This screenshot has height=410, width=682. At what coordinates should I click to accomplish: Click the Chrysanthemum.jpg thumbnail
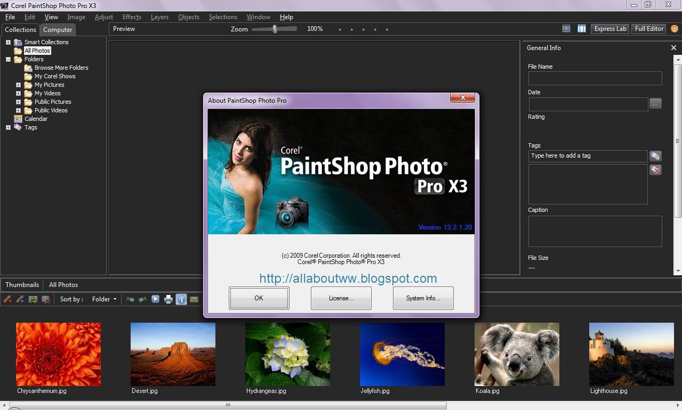tap(58, 354)
